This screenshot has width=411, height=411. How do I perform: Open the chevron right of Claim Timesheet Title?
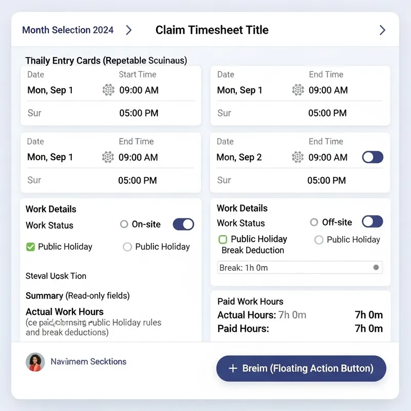382,30
